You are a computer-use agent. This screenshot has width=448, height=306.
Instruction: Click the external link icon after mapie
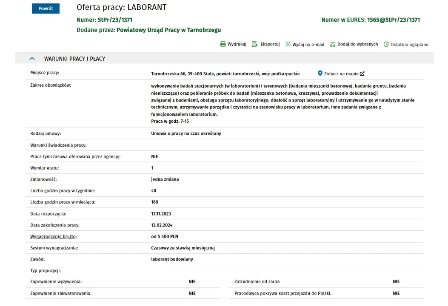362,74
